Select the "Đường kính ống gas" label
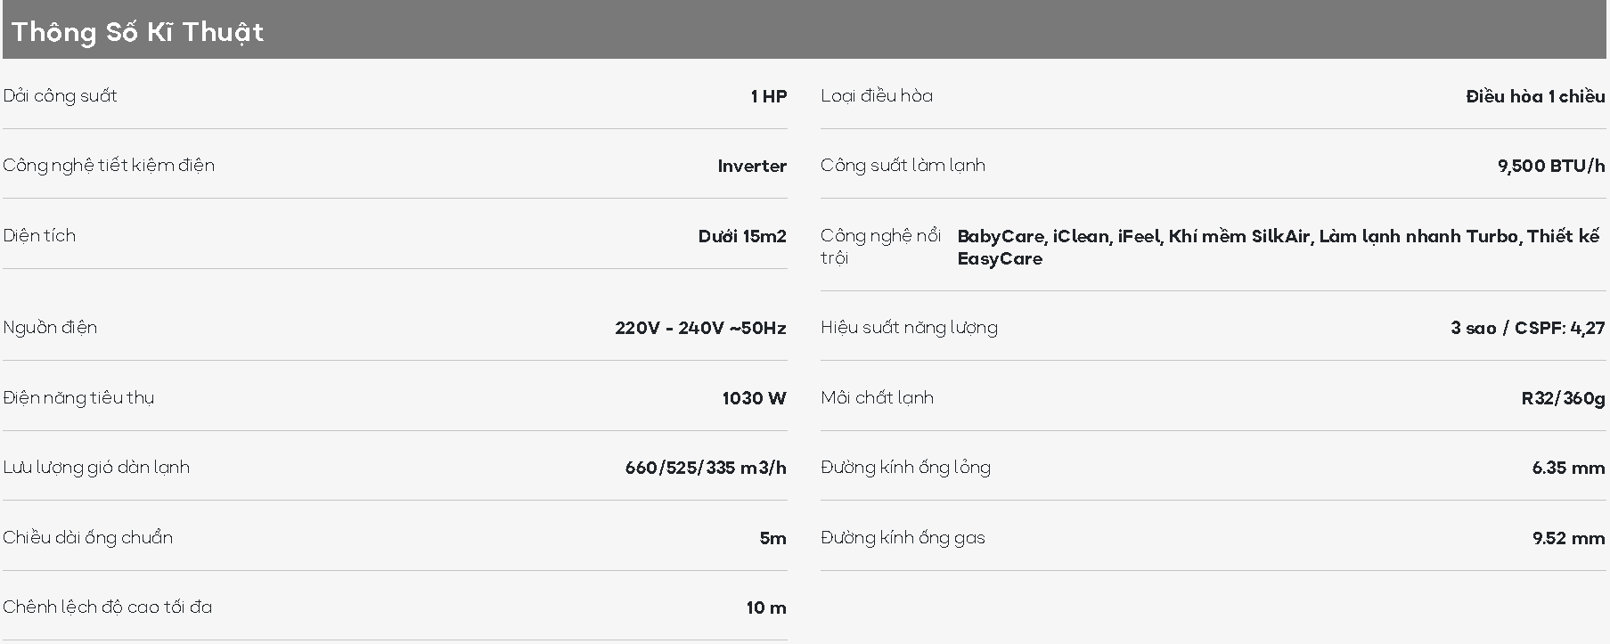This screenshot has height=644, width=1610. pos(903,538)
